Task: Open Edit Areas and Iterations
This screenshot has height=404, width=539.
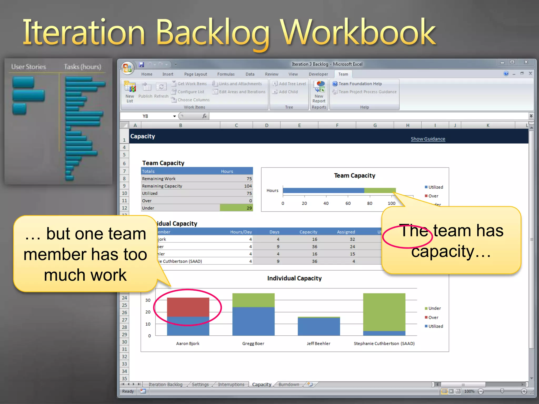Action: (239, 92)
